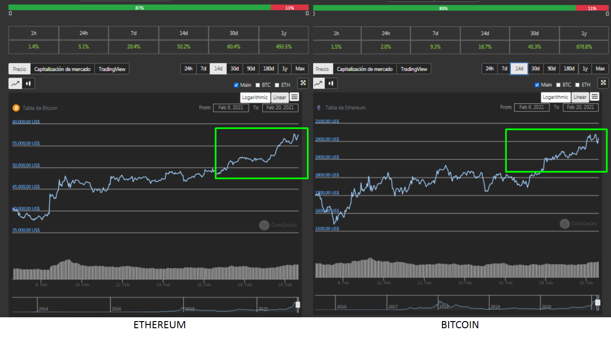Image resolution: width=611 pixels, height=343 pixels.
Task: Enable ETH checkbox on Tabla de Bitcoin chart
Action: (x=277, y=85)
